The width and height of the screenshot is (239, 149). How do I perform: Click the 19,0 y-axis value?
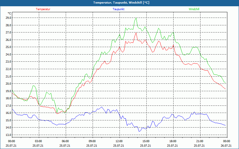tap(9, 91)
